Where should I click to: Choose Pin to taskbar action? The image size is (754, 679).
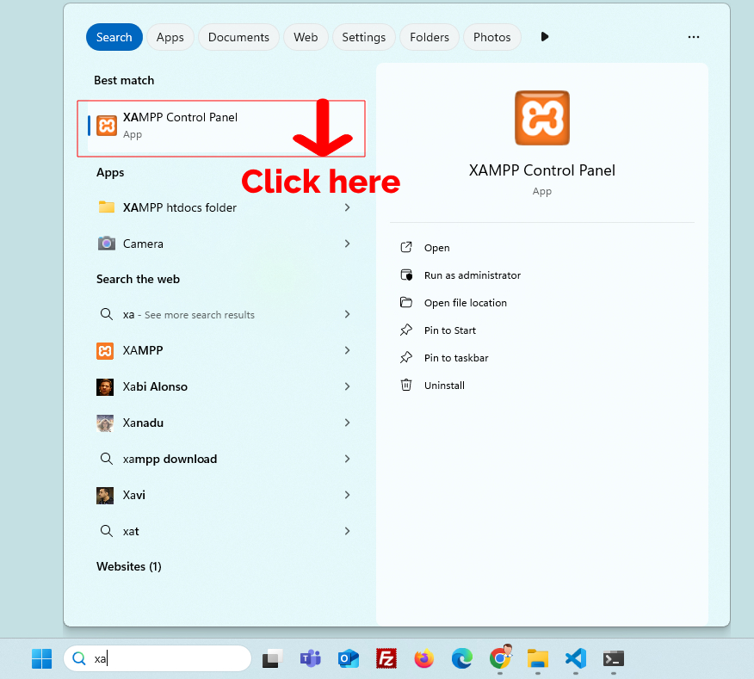[455, 358]
